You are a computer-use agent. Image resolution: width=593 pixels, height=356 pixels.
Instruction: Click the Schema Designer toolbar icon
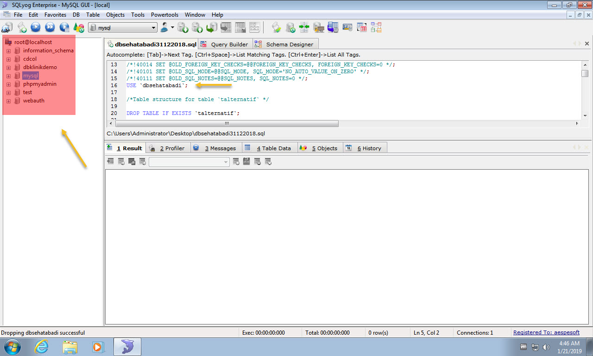click(x=376, y=27)
